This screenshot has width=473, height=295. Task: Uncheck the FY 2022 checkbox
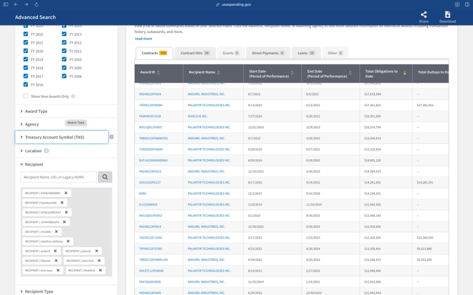(x=25, y=34)
